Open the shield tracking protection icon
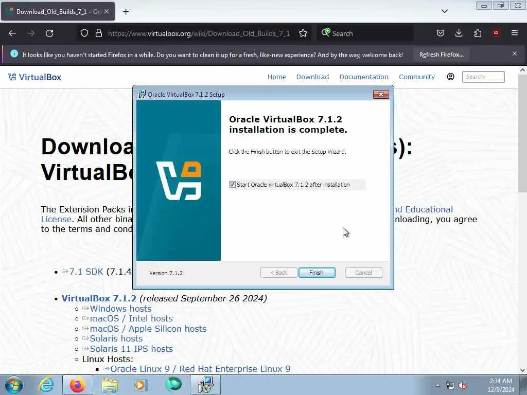Image resolution: width=527 pixels, height=395 pixels. click(84, 33)
